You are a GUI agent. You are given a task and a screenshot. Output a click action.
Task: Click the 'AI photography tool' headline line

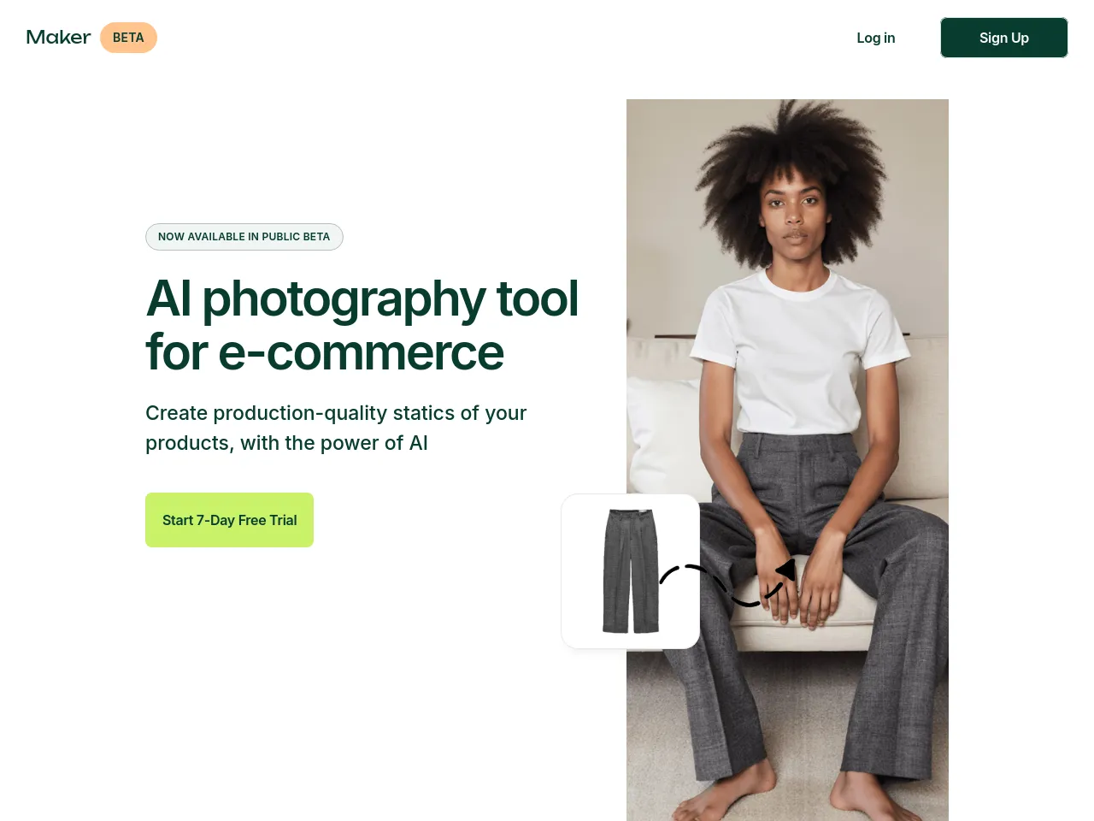point(362,298)
